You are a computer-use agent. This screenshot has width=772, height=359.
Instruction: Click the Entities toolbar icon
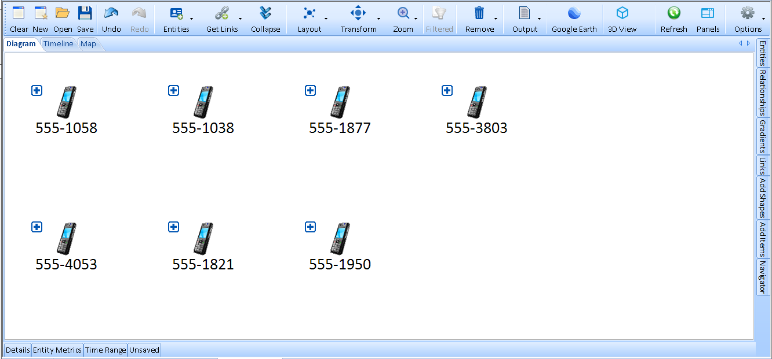[x=176, y=13]
